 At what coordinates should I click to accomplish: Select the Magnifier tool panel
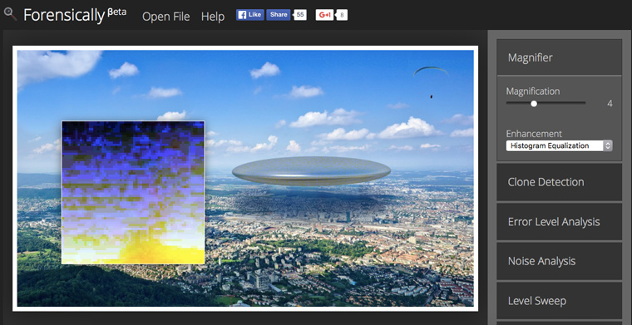559,57
